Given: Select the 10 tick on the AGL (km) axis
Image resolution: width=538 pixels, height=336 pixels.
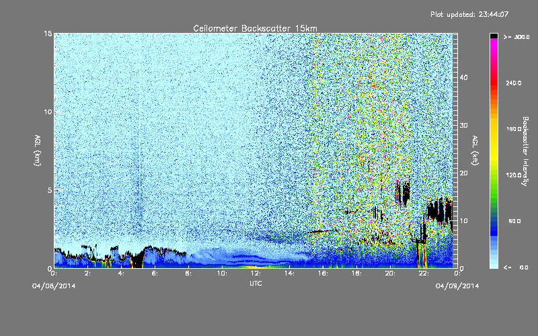Looking at the screenshot, I should click(x=48, y=112).
